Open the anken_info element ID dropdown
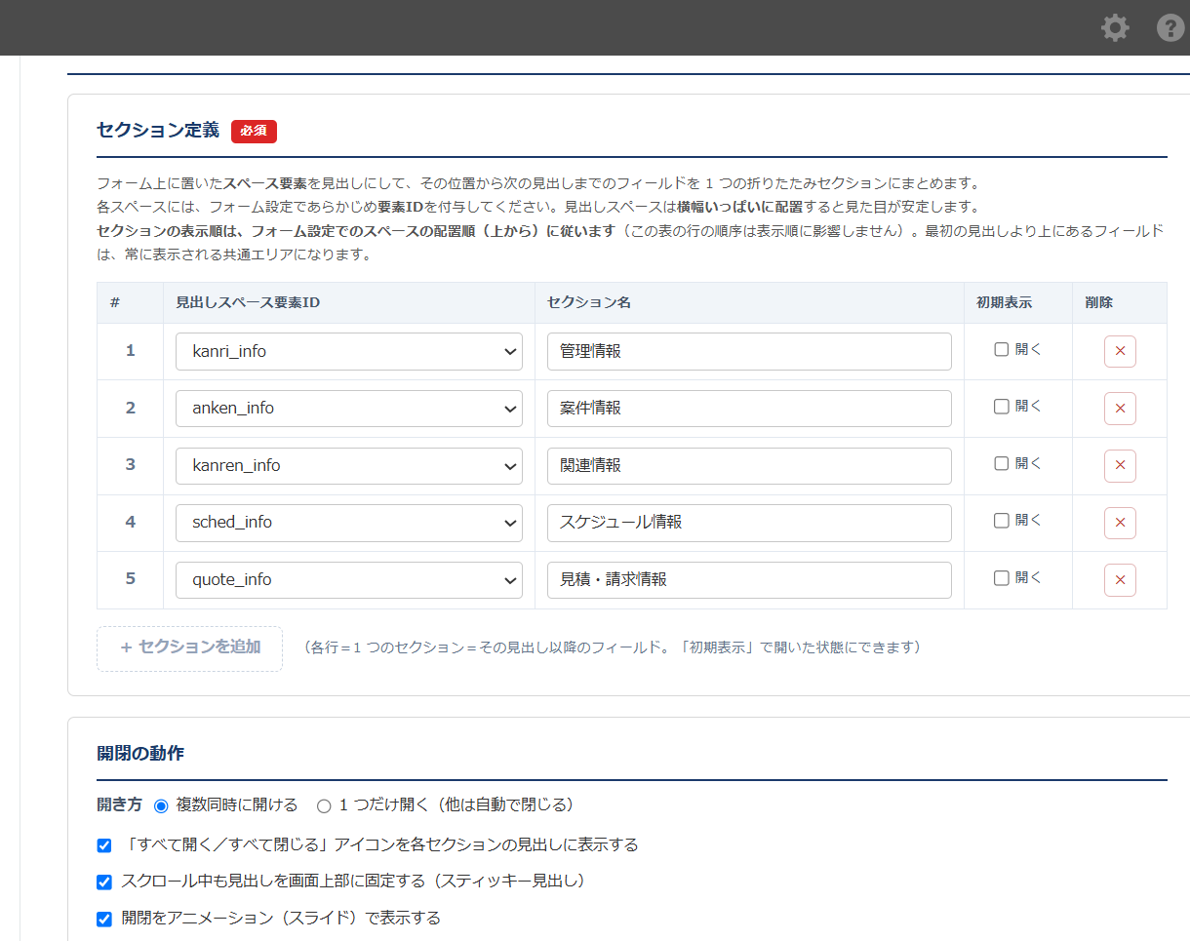1190x941 pixels. tap(349, 409)
